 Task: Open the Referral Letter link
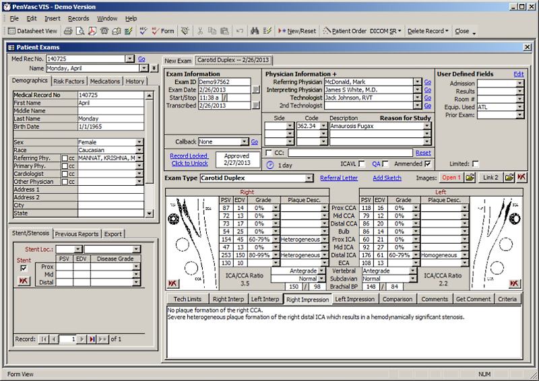339,178
